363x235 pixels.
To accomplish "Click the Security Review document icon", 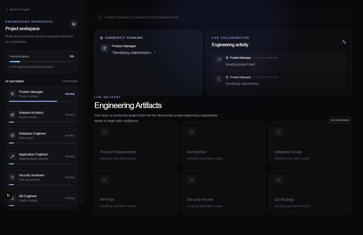I will click(192, 180).
